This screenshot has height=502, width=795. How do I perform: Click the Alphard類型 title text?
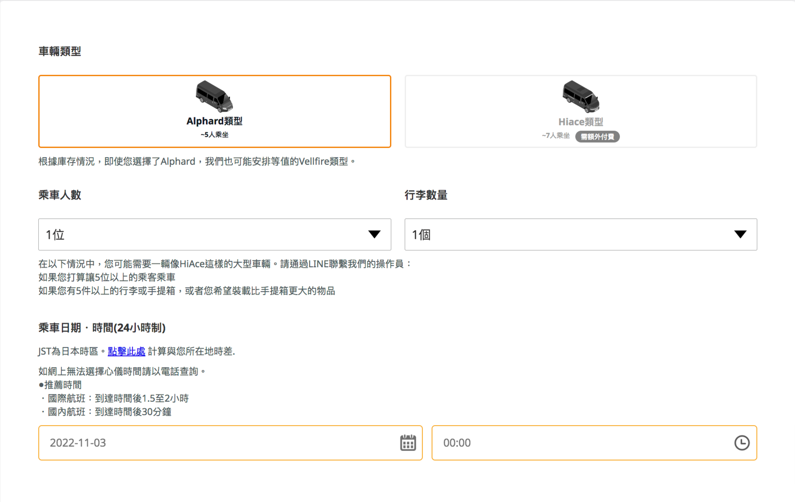(214, 121)
